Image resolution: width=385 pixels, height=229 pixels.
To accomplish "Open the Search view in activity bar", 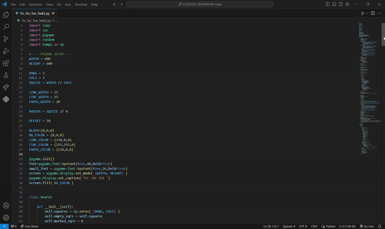I will (x=6, y=27).
